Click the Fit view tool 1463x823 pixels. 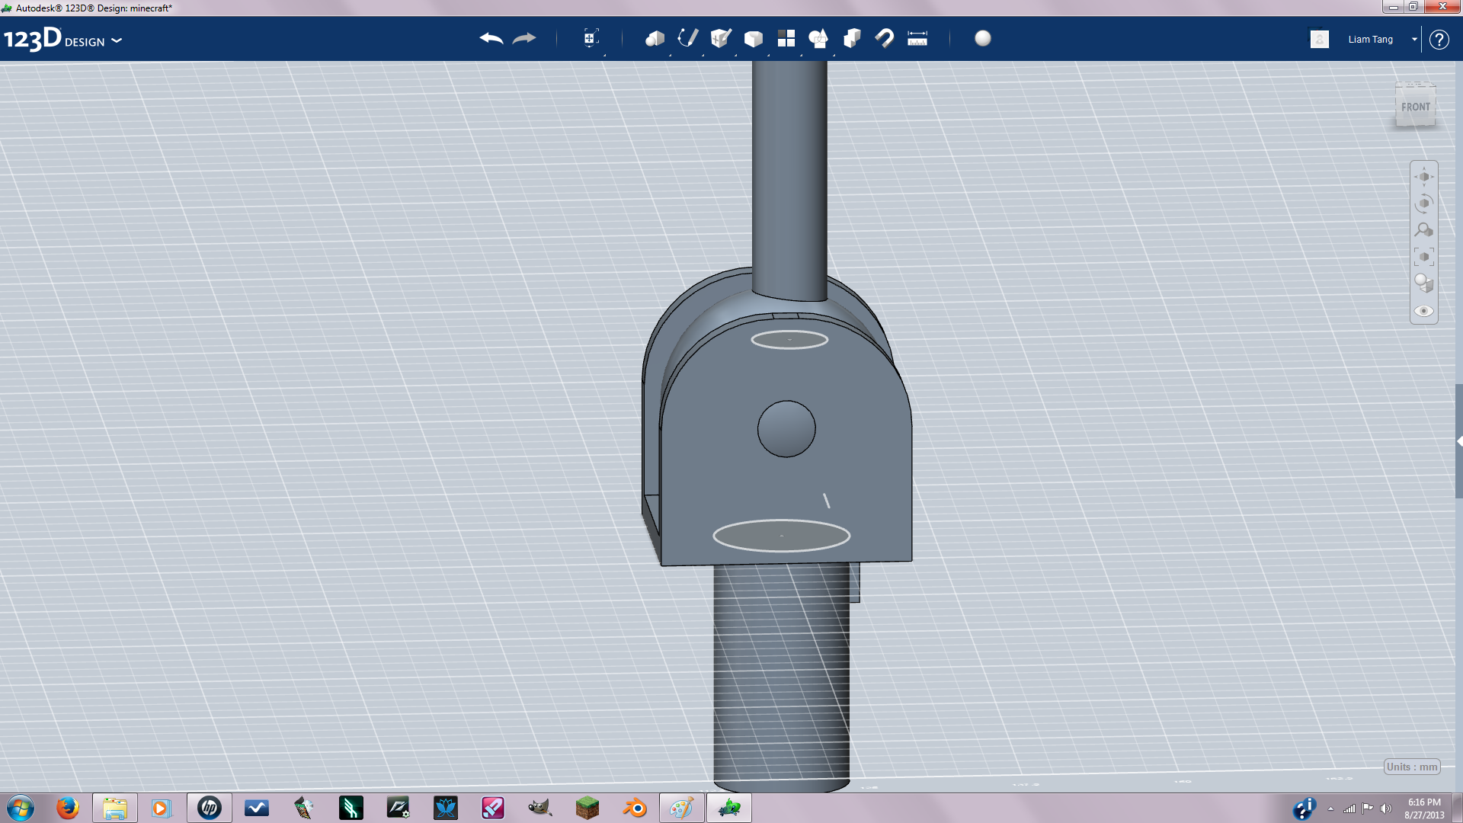click(1424, 257)
